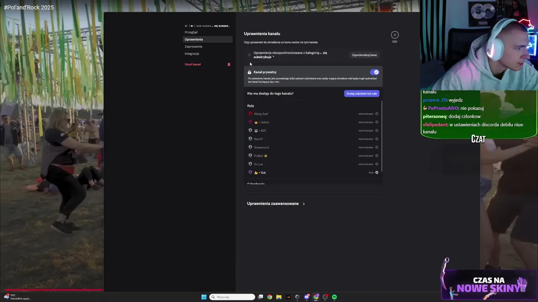Screen dimensions: 538x302
Task: Click the Młody Szef role name
Action: pos(261,114)
